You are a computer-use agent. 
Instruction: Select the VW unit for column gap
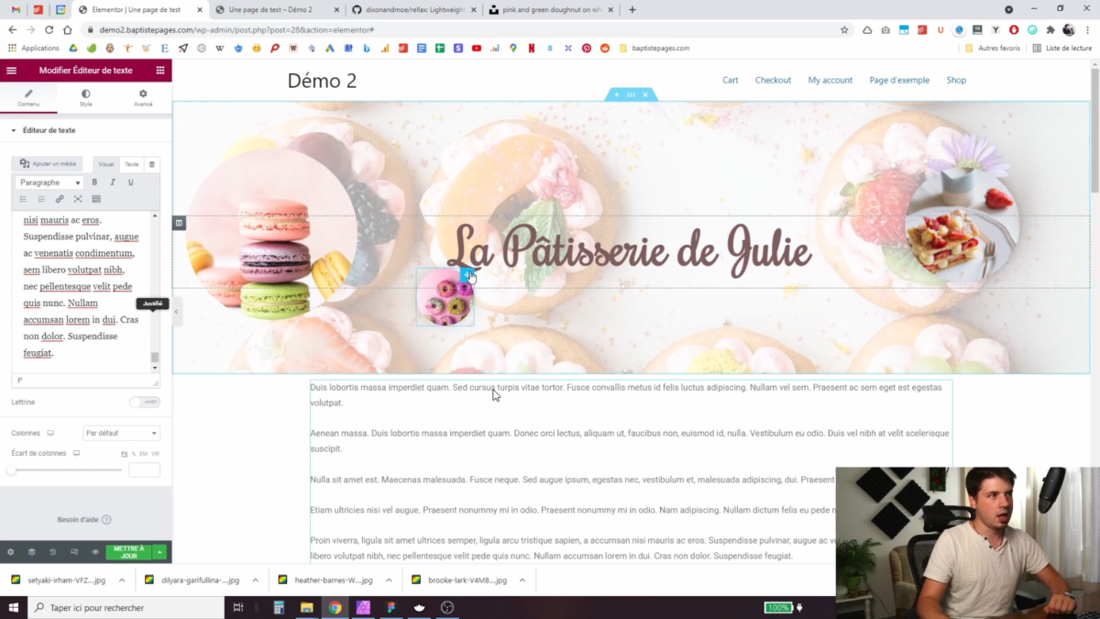[x=156, y=454]
